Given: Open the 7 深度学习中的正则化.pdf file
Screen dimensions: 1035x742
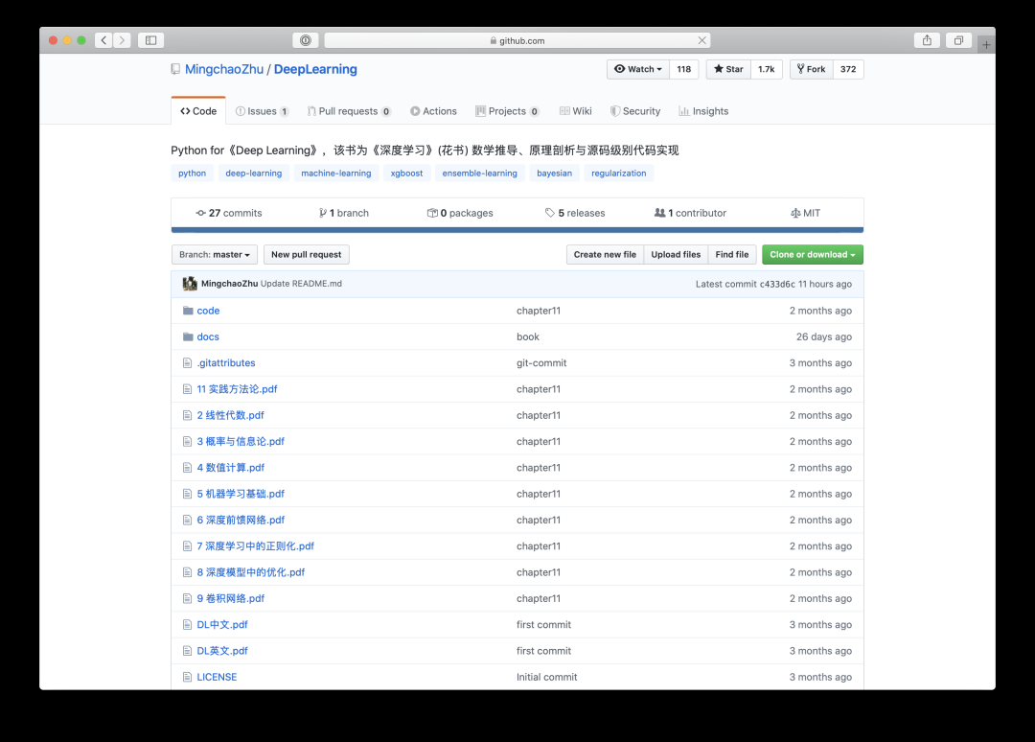Looking at the screenshot, I should pyautogui.click(x=256, y=546).
